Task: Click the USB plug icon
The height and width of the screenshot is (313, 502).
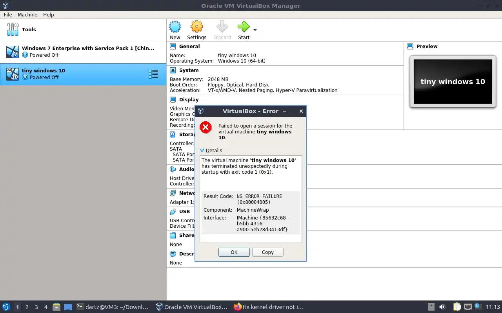Action: (x=173, y=212)
